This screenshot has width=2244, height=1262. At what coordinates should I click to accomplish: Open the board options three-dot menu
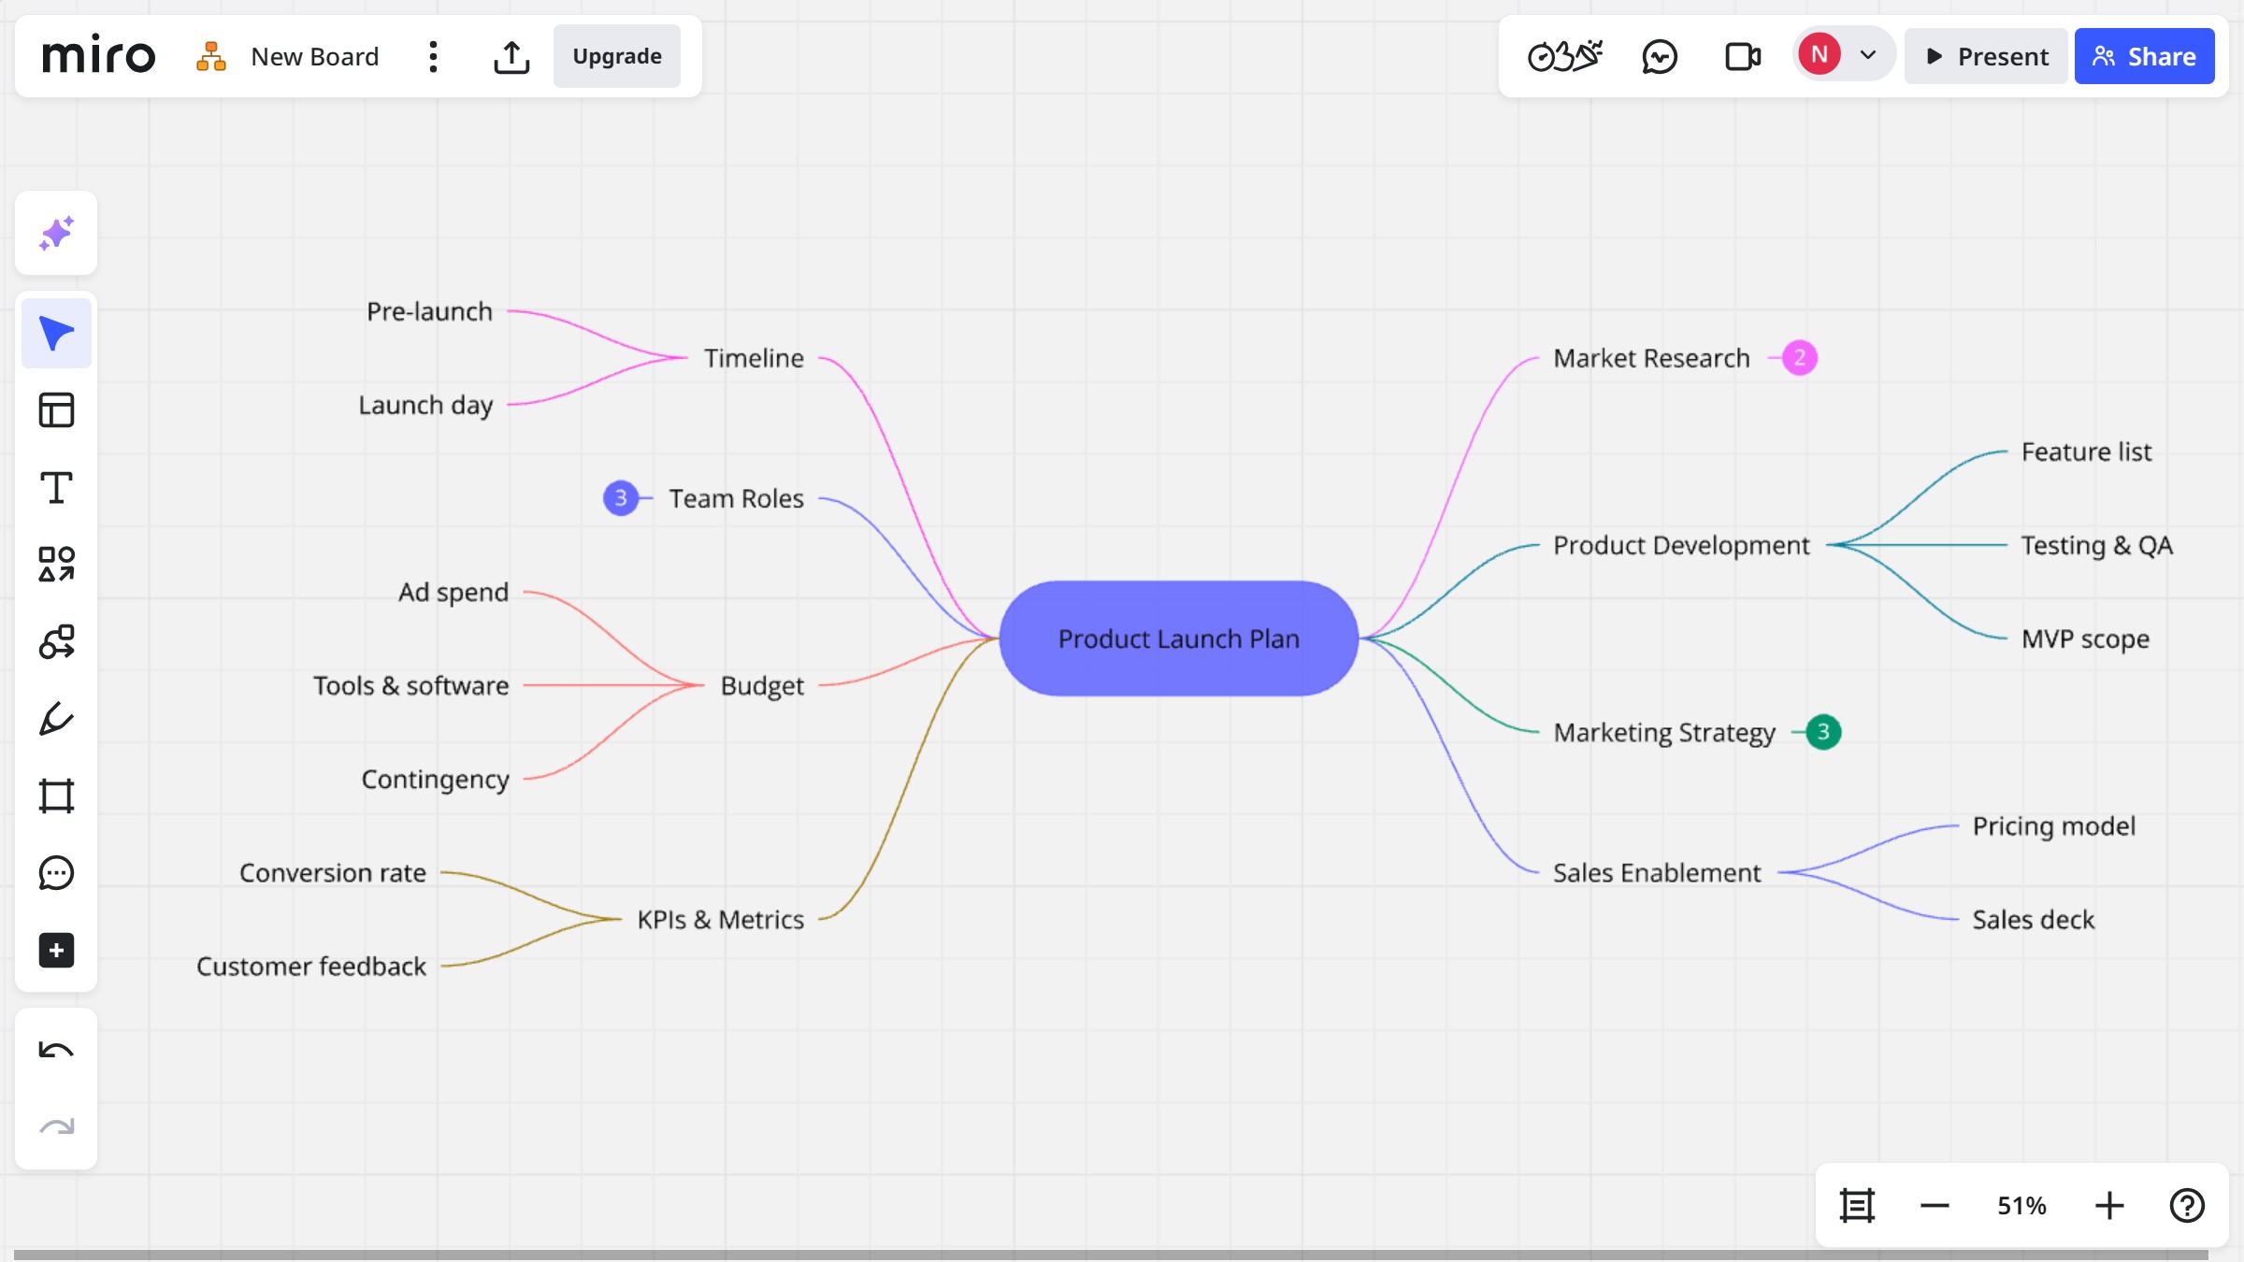pyautogui.click(x=433, y=56)
